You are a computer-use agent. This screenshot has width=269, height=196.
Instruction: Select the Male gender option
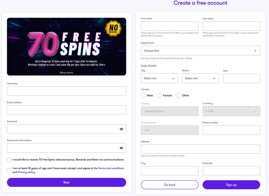[x=143, y=96]
